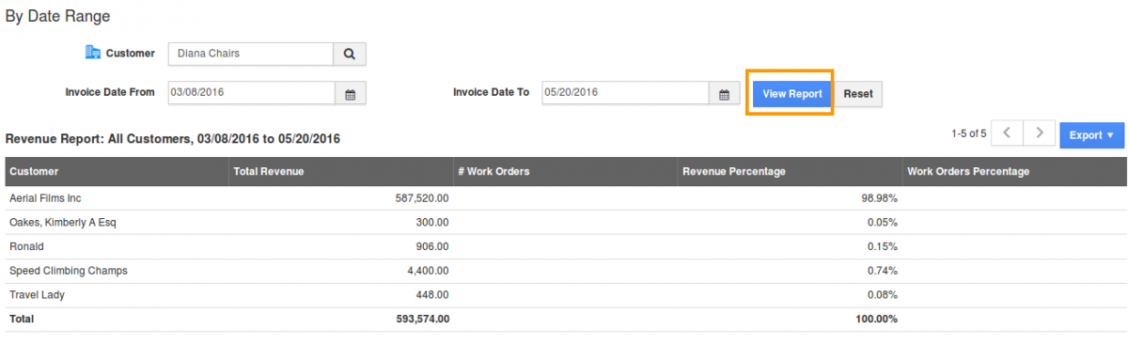The image size is (1128, 345).
Task: Click the customer search magnifier icon
Action: [350, 55]
